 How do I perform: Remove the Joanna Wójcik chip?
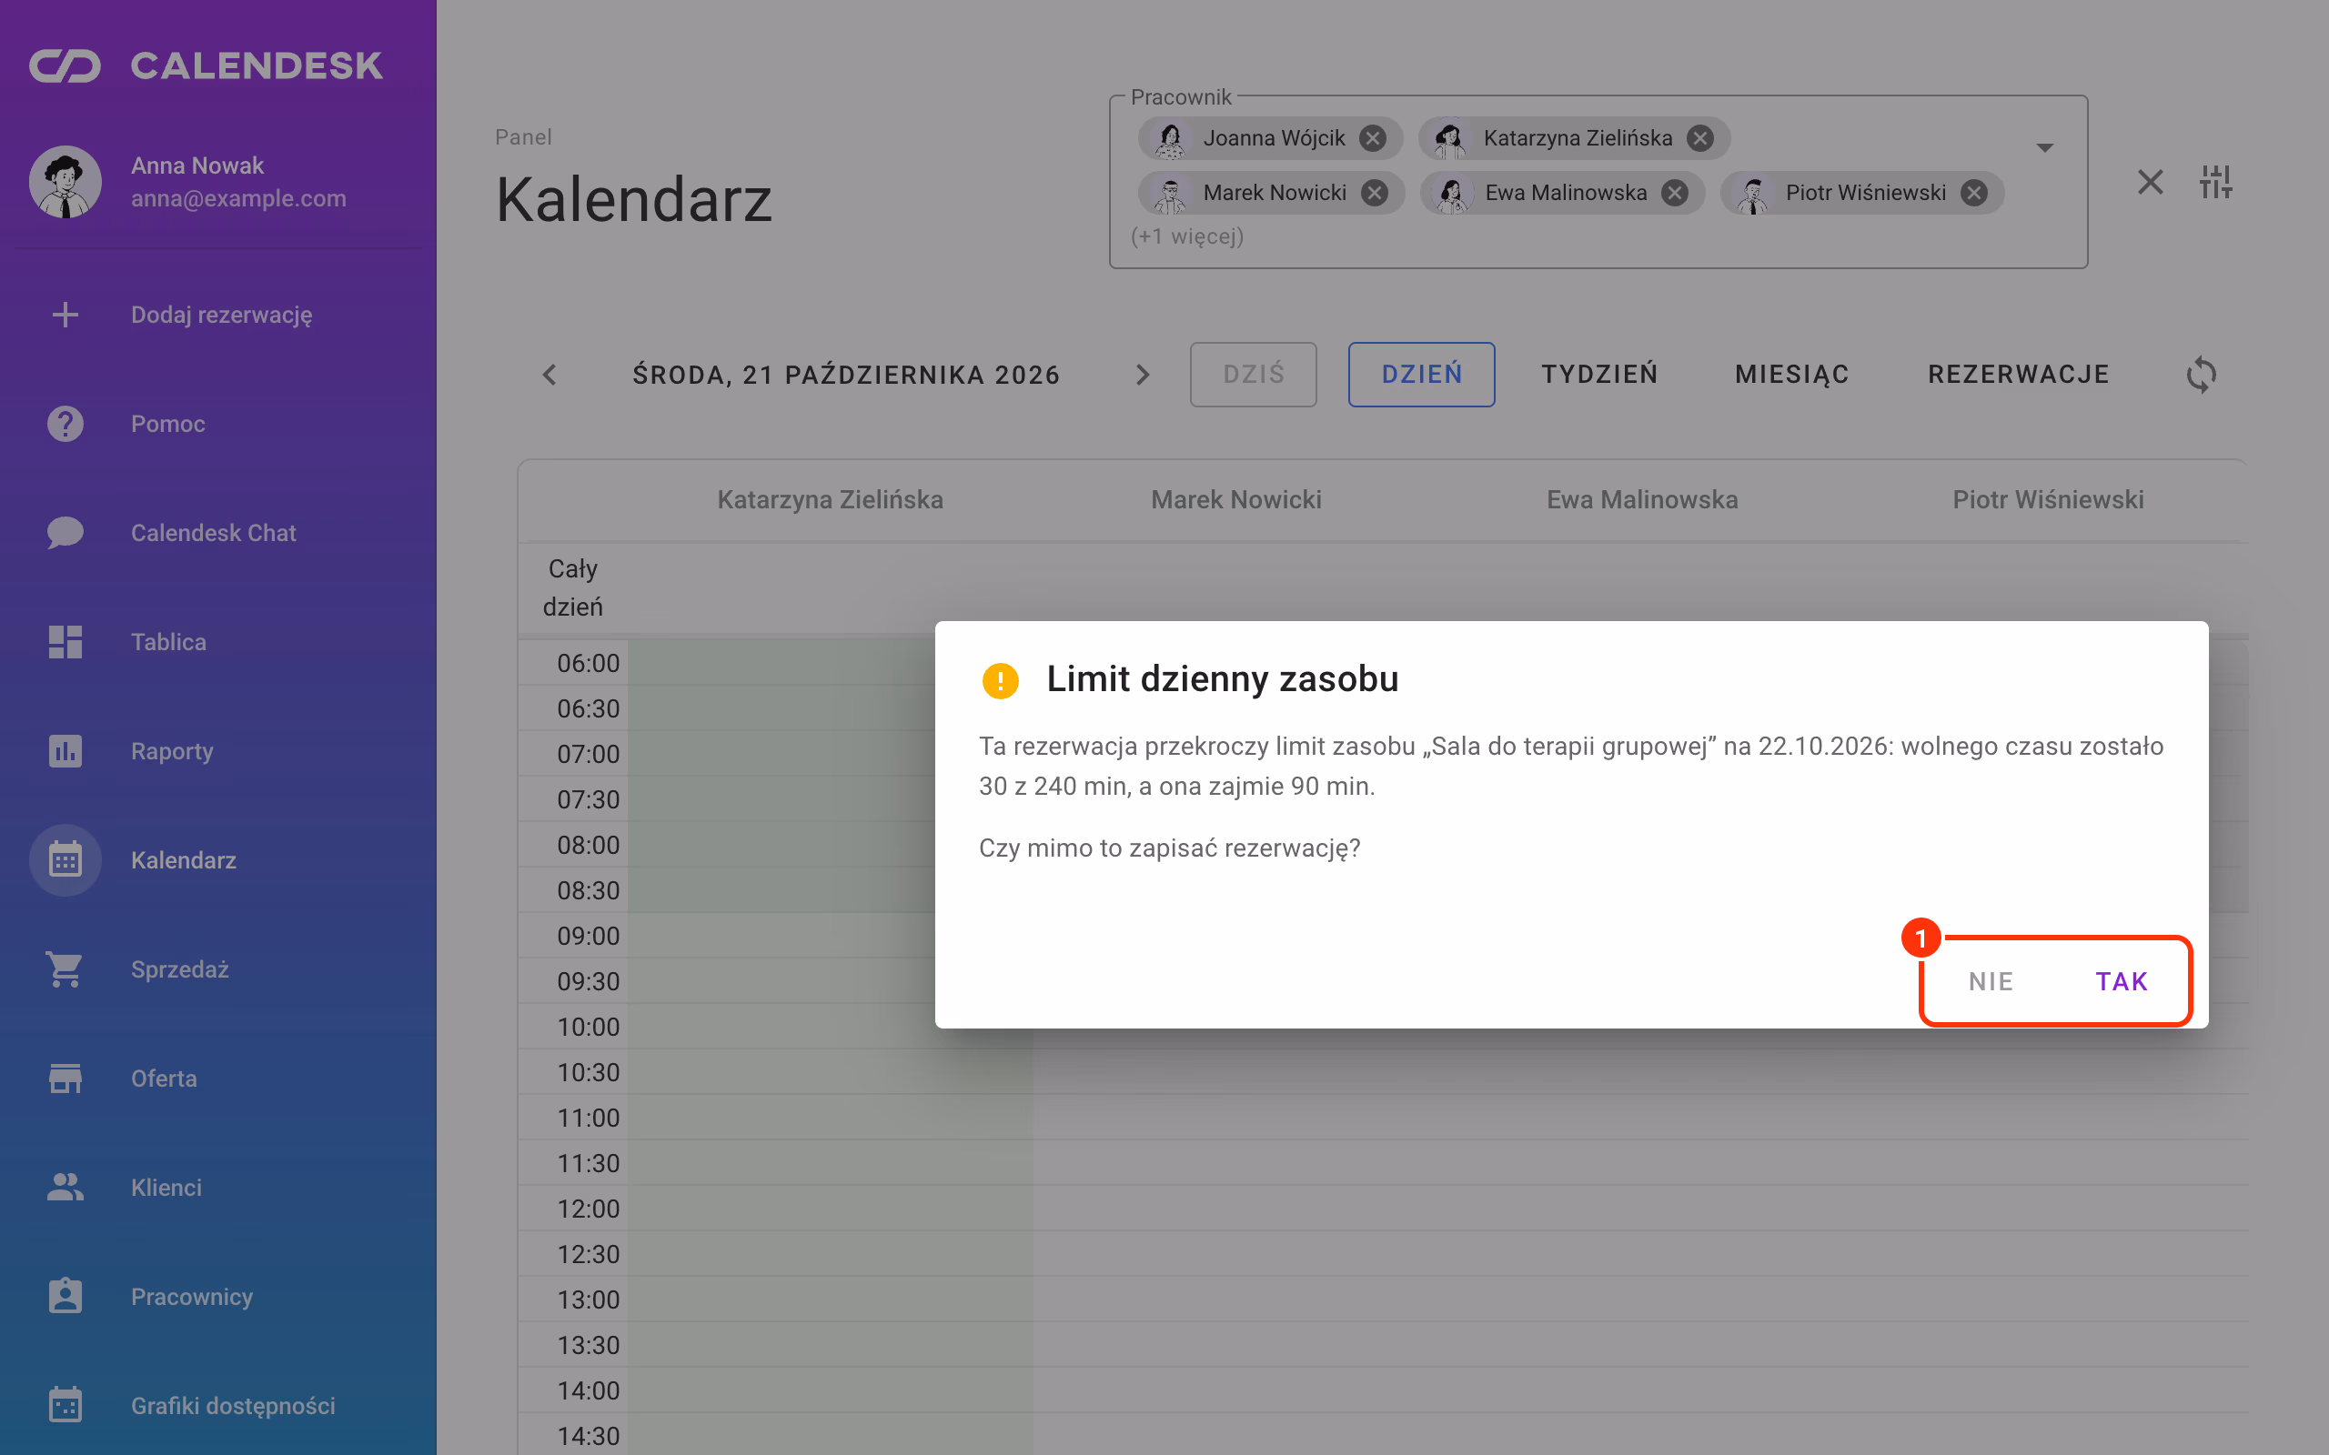point(1372,138)
